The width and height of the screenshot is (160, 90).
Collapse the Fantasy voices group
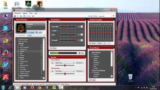17,57
